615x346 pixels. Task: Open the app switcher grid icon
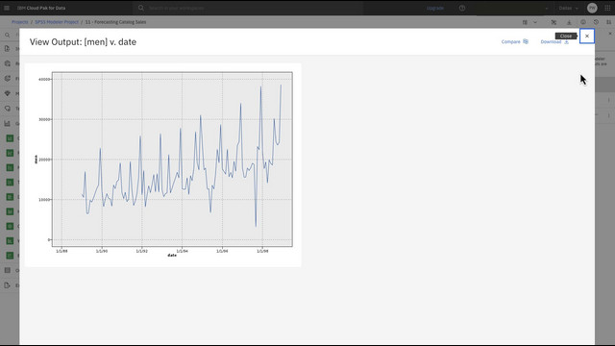[607, 8]
